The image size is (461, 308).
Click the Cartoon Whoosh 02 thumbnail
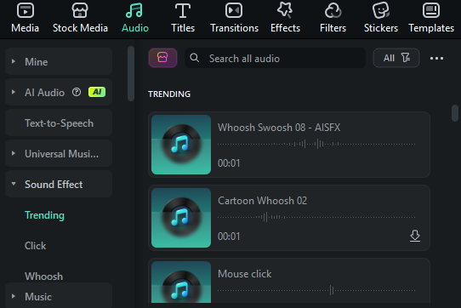click(181, 218)
